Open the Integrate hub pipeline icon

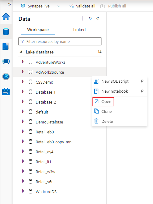tap(6, 61)
